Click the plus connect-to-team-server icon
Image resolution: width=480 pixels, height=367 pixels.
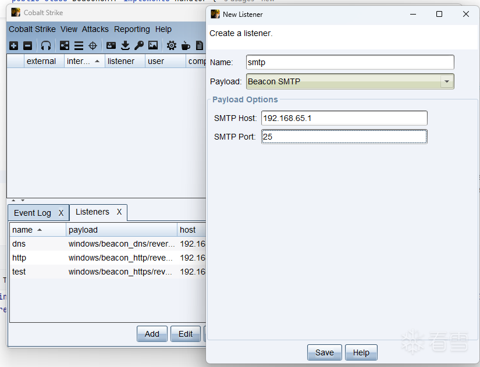pos(13,45)
